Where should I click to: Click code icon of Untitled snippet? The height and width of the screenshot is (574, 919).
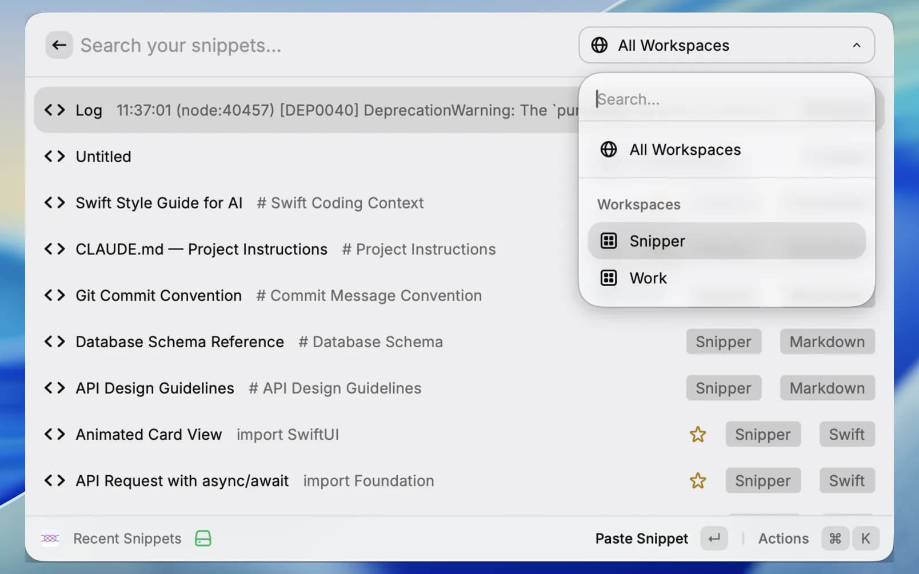(x=55, y=156)
